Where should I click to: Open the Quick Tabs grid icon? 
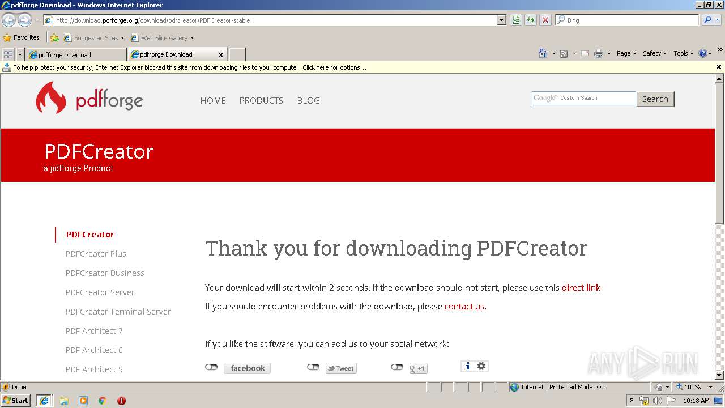(8, 54)
